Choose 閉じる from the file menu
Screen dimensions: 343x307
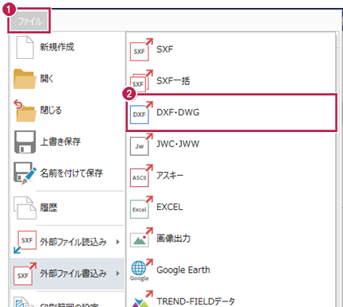point(51,110)
